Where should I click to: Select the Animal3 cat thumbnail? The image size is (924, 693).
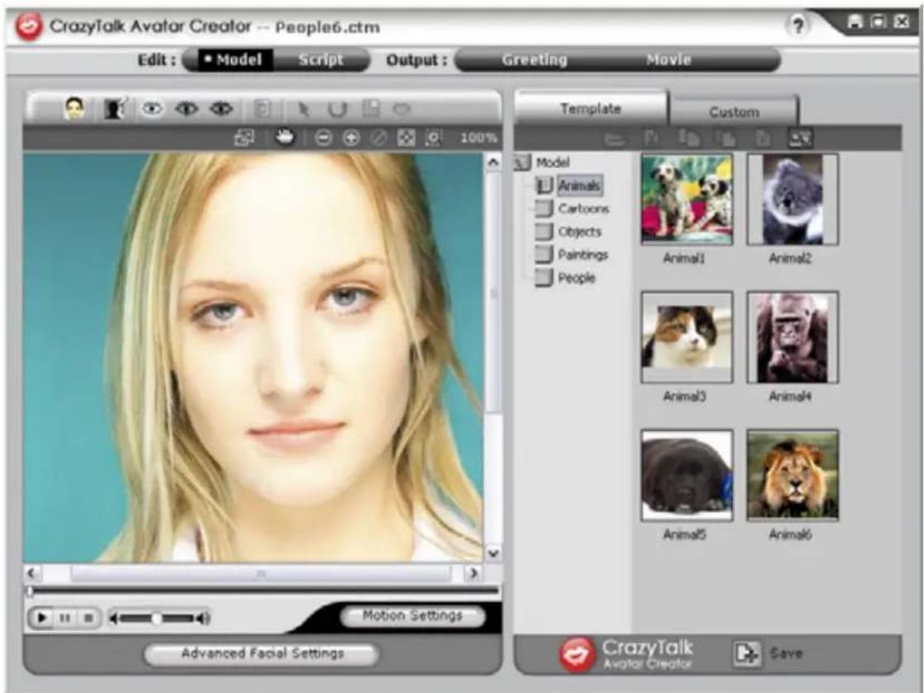point(687,337)
